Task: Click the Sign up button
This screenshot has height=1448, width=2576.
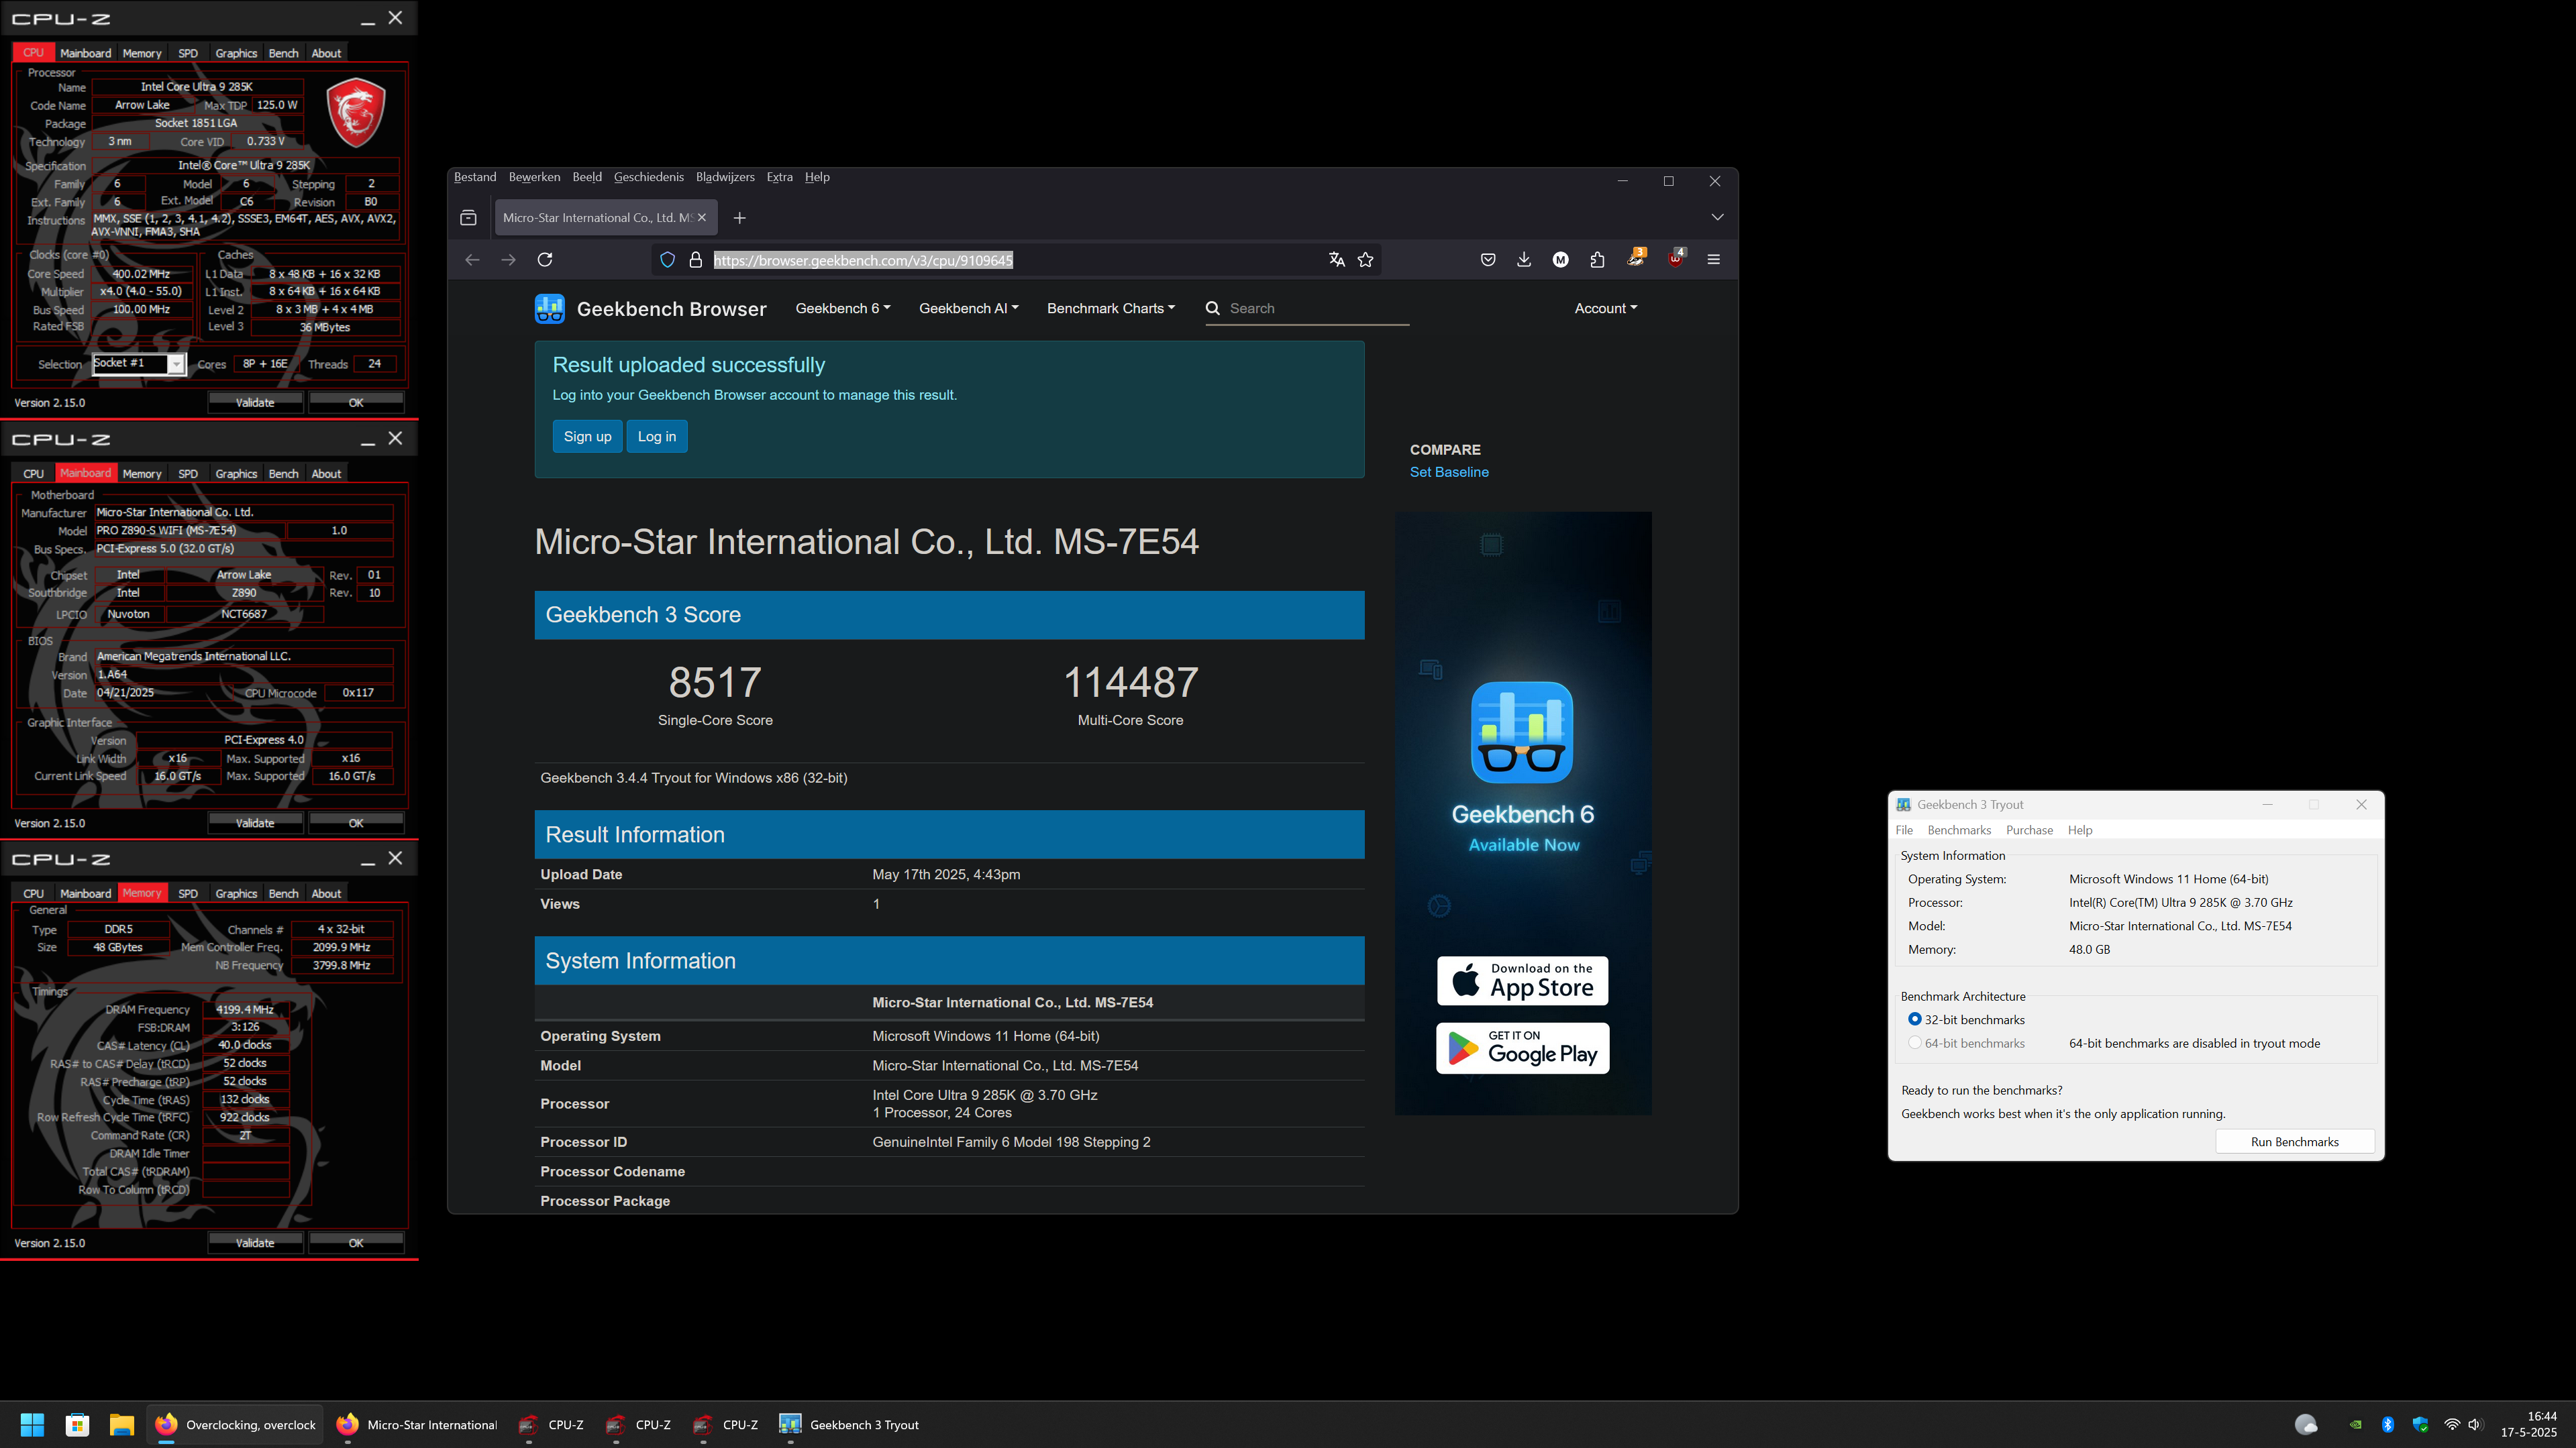Action: coord(587,437)
